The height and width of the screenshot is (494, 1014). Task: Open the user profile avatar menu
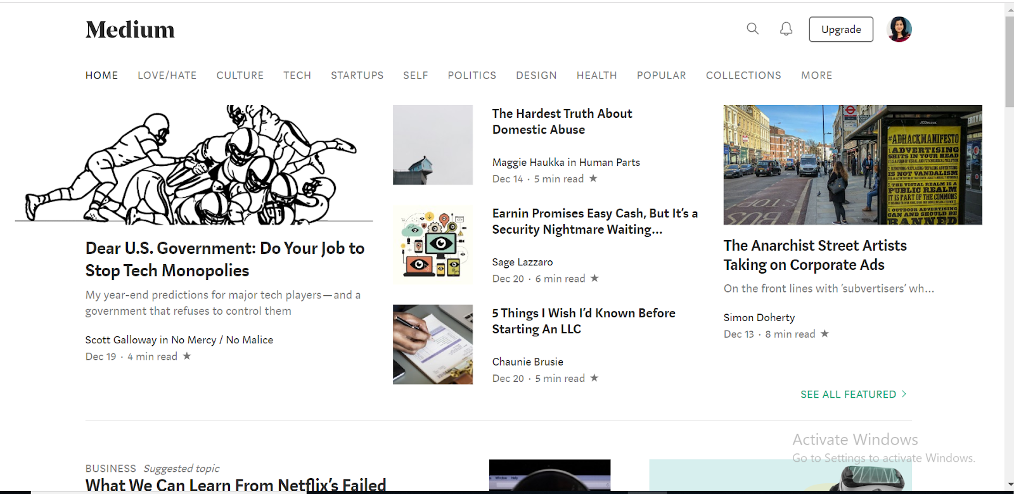pos(899,29)
